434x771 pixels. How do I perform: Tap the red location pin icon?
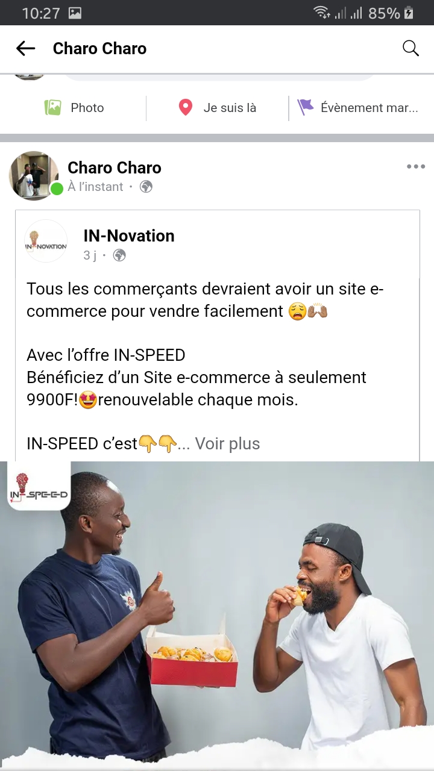coord(185,108)
